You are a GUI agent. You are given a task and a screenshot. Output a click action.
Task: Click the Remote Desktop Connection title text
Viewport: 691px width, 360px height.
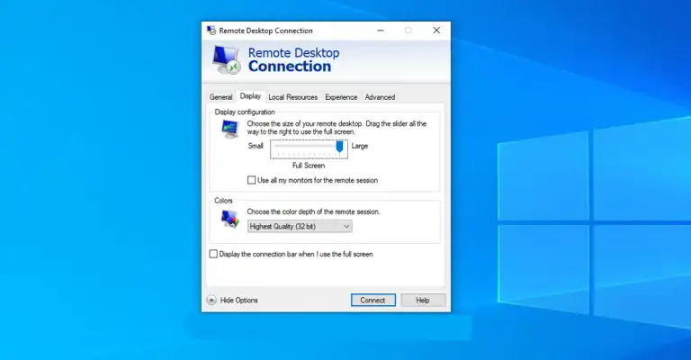pos(265,31)
